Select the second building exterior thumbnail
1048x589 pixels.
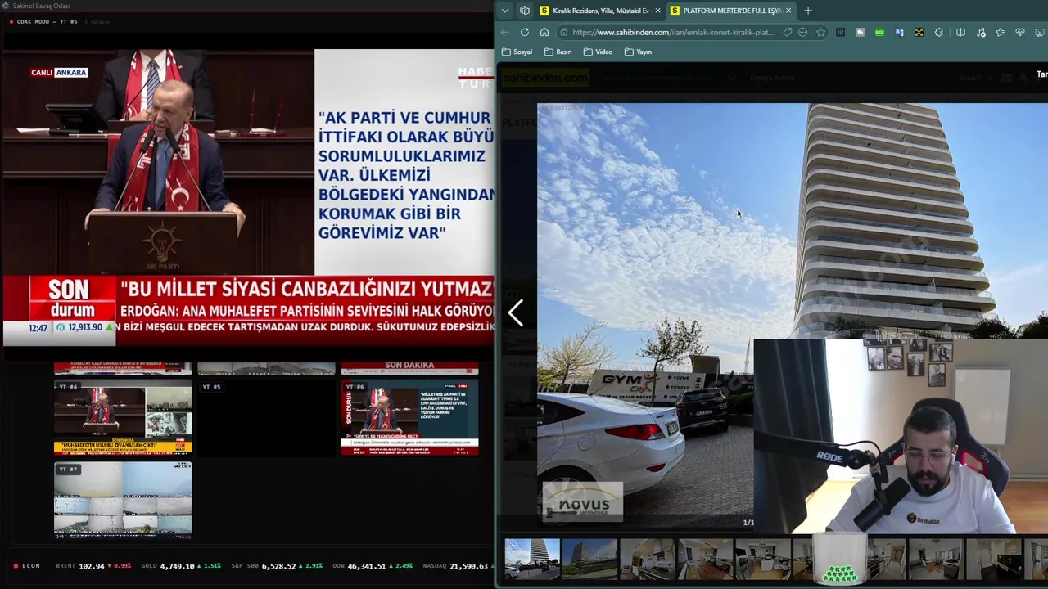click(589, 560)
